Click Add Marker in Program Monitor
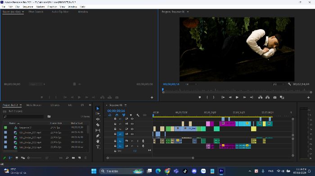 click(x=200, y=97)
